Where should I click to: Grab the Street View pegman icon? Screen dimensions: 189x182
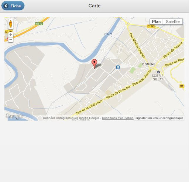11,24
